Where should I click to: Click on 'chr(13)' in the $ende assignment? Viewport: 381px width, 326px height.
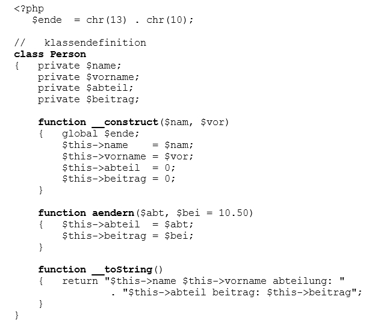pyautogui.click(x=107, y=20)
